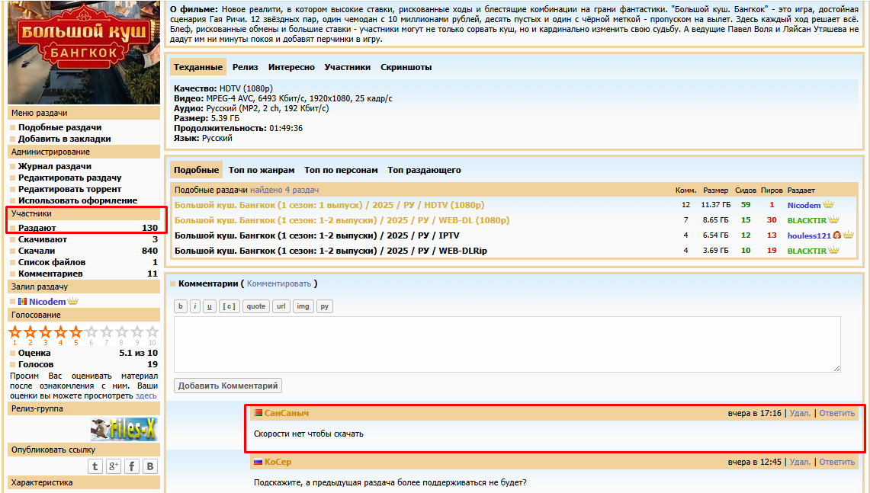The height and width of the screenshot is (493, 870).
Task: Open the Редактировать торрент admin link
Action: [69, 189]
